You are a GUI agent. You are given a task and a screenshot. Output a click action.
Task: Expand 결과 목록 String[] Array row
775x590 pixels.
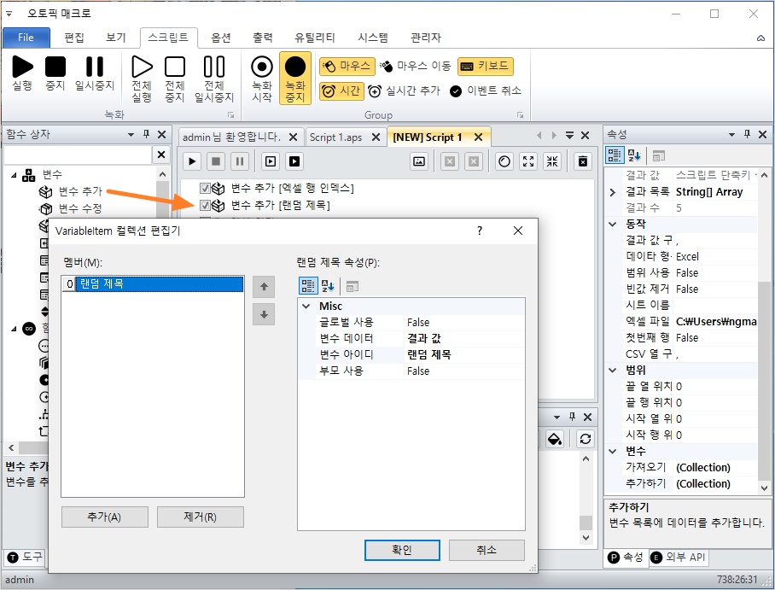pyautogui.click(x=613, y=192)
